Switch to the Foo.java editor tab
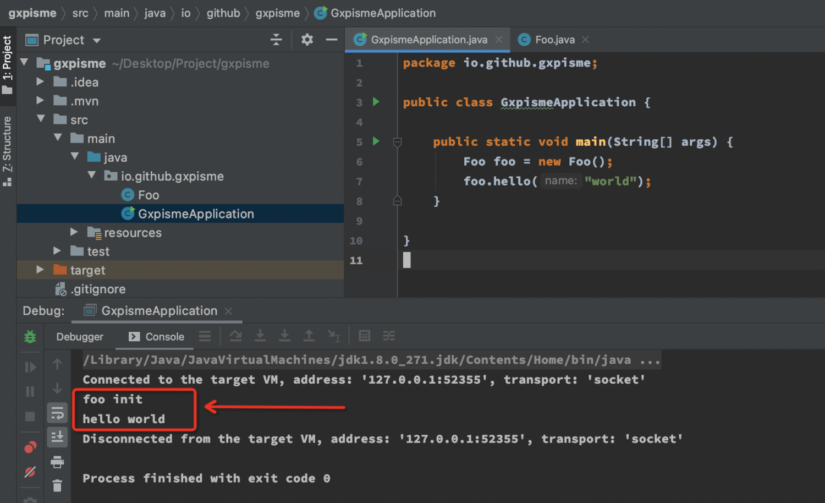 [554, 40]
